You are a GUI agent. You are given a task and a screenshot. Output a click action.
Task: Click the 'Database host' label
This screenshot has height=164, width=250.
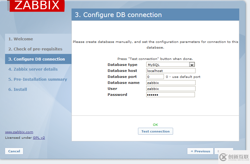pos(122,71)
